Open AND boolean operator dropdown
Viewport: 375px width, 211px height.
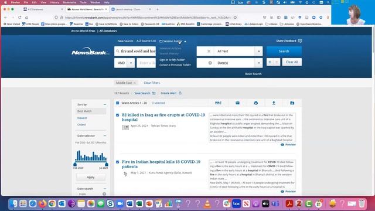point(131,63)
